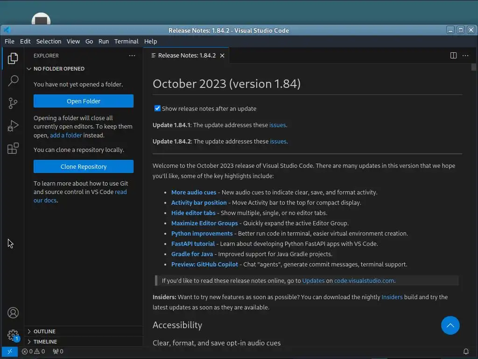The height and width of the screenshot is (359, 478).
Task: Click the remote window indicator in status bar
Action: pyautogui.click(x=10, y=352)
